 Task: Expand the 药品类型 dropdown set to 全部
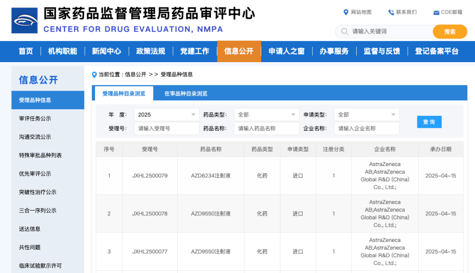267,114
